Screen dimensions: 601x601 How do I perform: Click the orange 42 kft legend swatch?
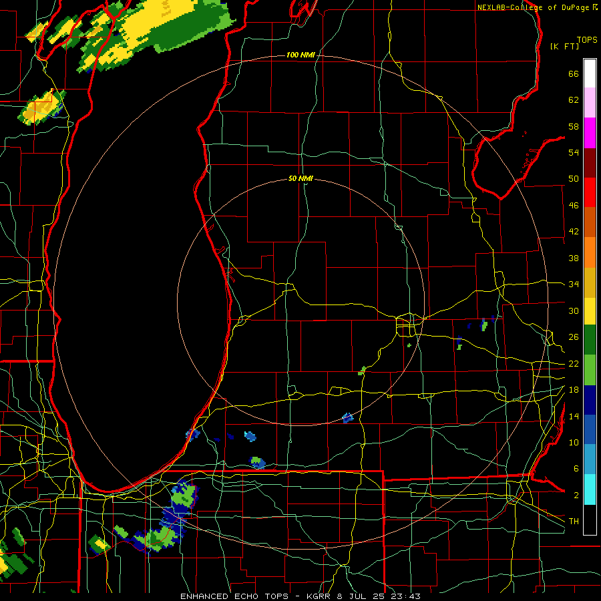click(x=590, y=252)
